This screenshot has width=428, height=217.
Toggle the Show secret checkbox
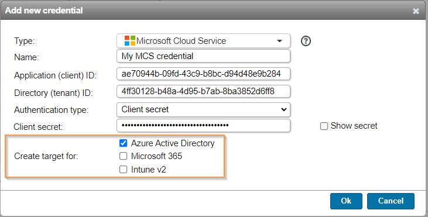click(324, 126)
